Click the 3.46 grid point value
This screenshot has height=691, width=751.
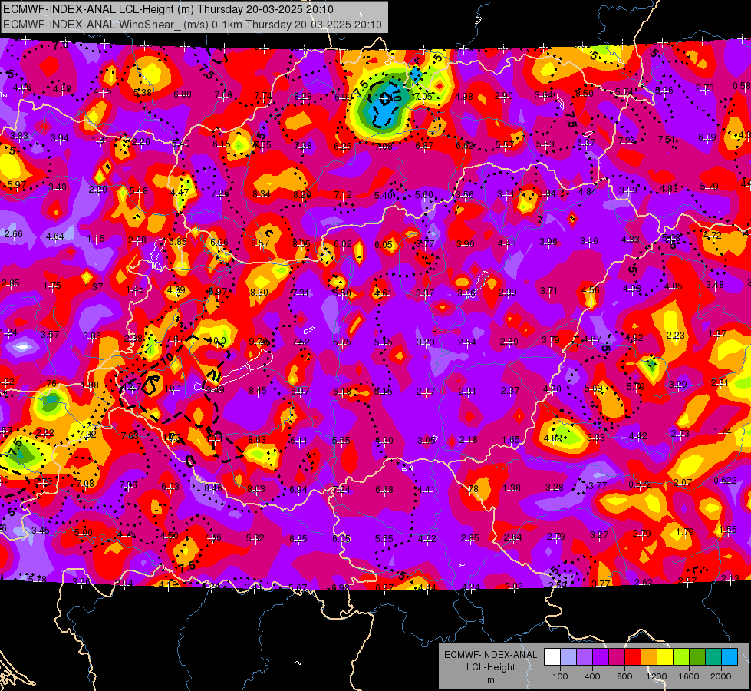589,241
